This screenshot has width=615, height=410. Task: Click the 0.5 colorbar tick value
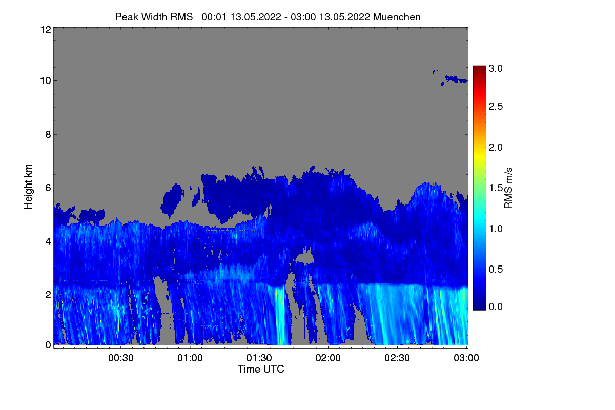(497, 269)
